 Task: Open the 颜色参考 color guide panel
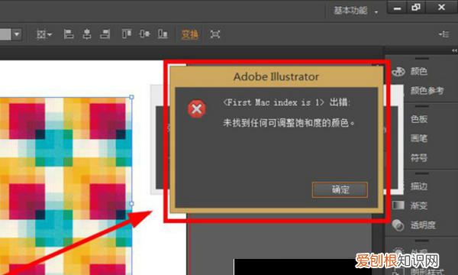[x=427, y=91]
